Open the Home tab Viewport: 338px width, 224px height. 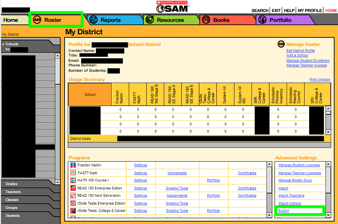point(14,20)
